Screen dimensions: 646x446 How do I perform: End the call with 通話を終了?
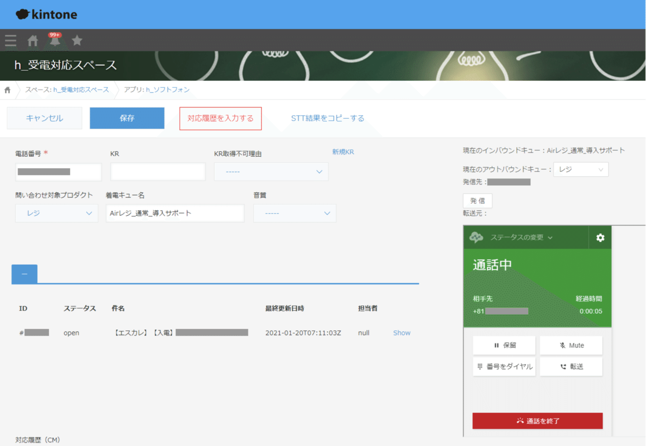[537, 421]
